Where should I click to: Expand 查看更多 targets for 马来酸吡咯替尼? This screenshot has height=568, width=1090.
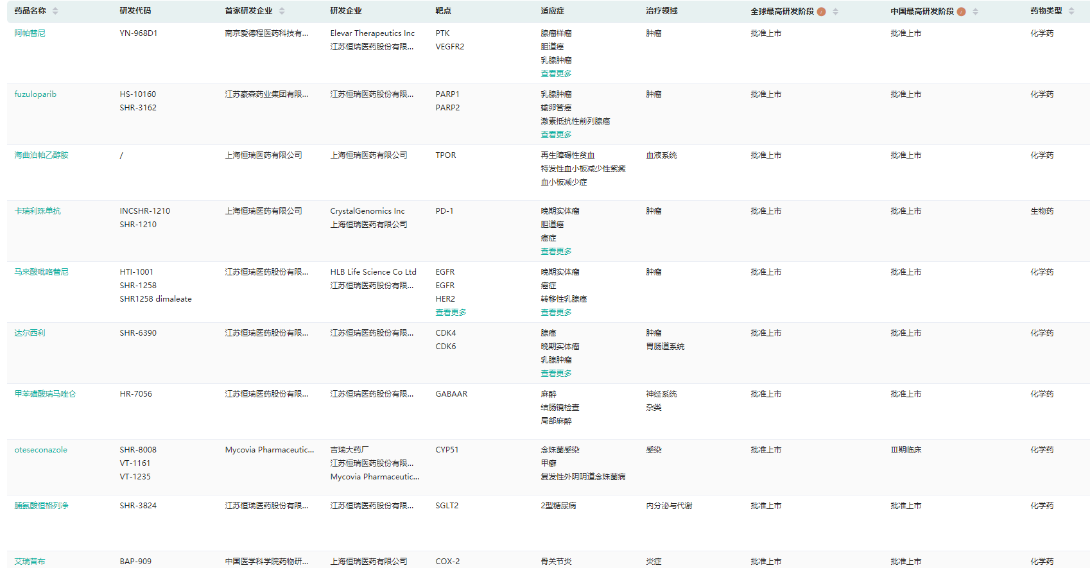[451, 313]
